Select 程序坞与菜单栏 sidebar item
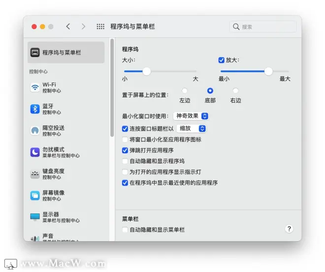Viewport: 325px width, 272px height. tap(66, 52)
